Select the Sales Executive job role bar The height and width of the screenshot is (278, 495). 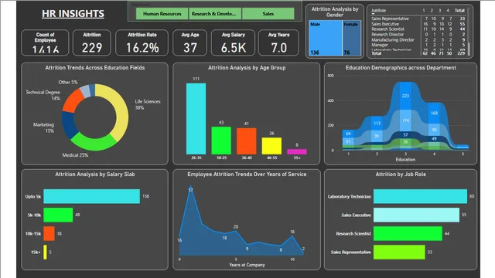(416, 215)
